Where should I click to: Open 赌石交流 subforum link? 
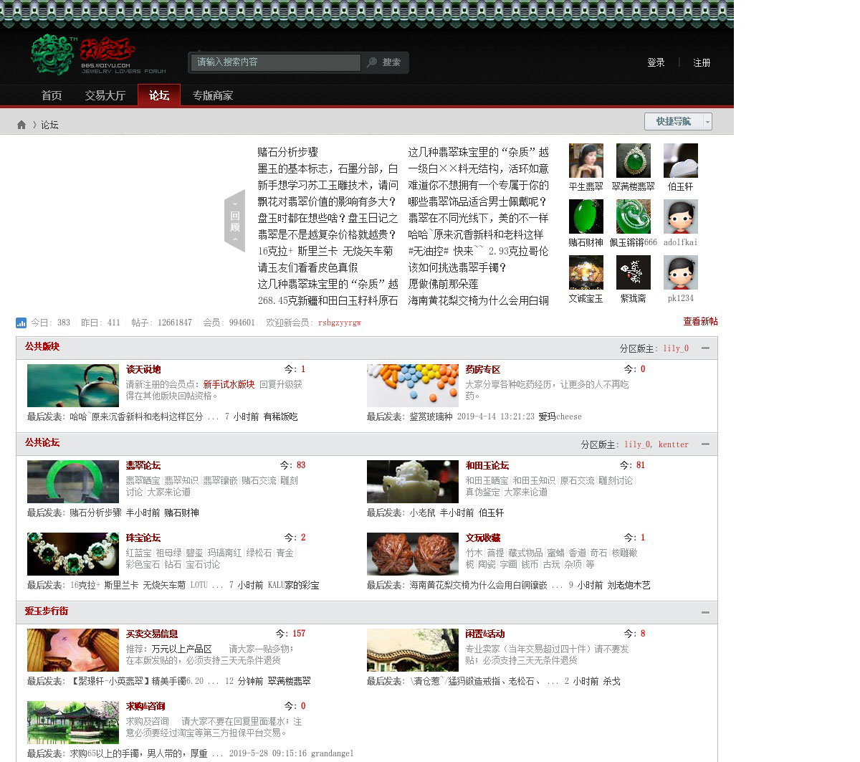pos(259,480)
